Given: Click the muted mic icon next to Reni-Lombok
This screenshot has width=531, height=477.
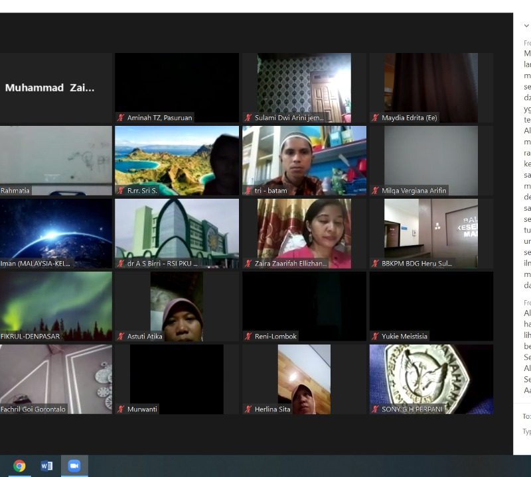Looking at the screenshot, I should 248,337.
